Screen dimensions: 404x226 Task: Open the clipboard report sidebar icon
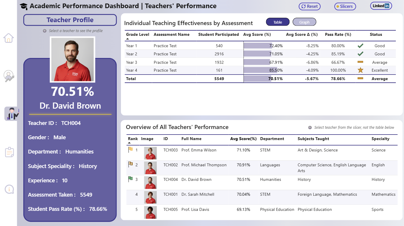[x=9, y=152]
